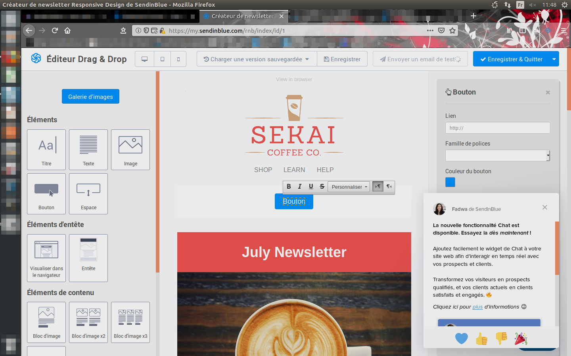Viewport: 571px width, 356px height.
Task: Focus the Lien URL input field
Action: (x=498, y=128)
